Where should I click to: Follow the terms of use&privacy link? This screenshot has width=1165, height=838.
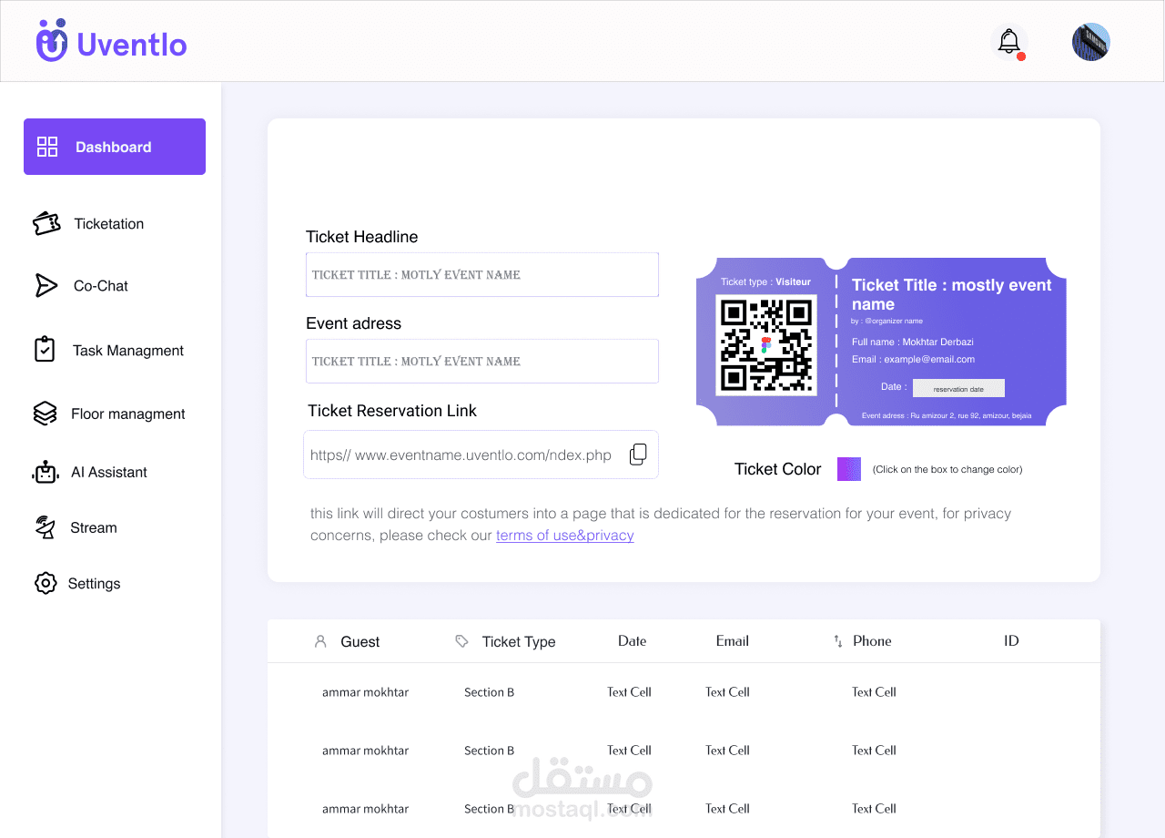(x=564, y=536)
